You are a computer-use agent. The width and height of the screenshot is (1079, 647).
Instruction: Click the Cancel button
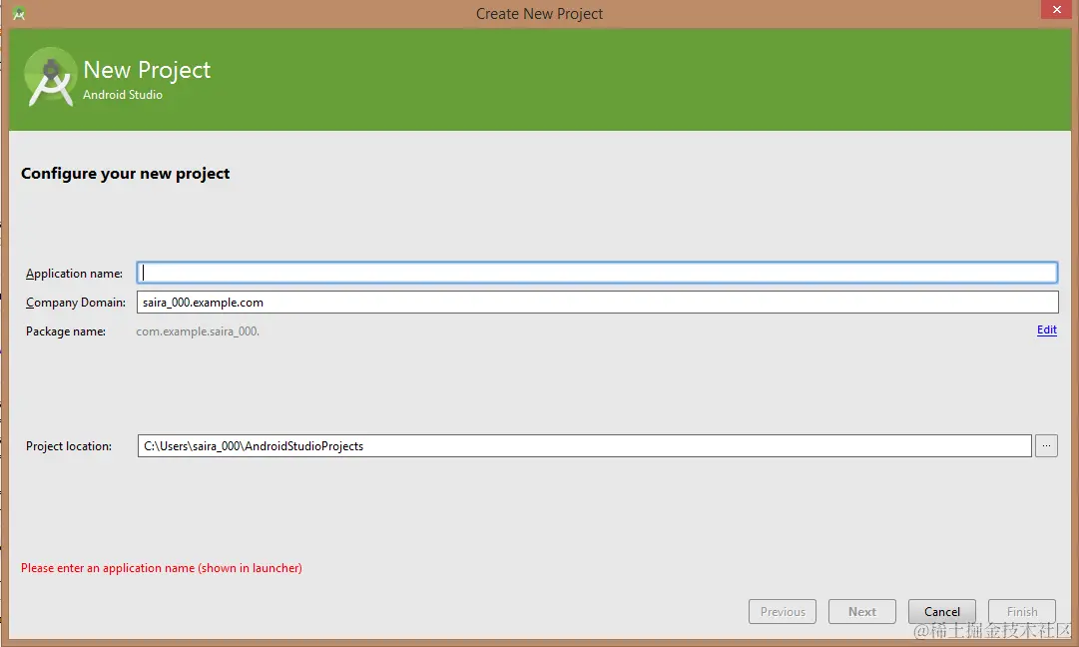[941, 611]
